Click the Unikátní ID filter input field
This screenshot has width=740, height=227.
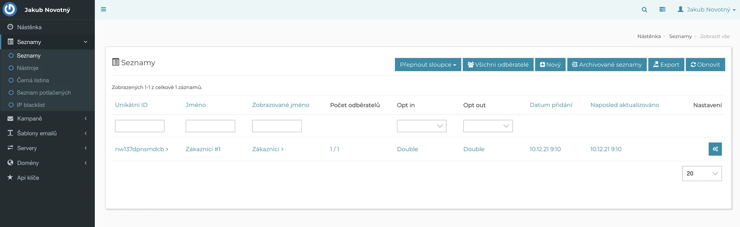click(x=140, y=126)
